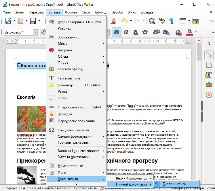Click the Clear Formatting icon
This screenshot has height=191, width=215.
[178, 32]
